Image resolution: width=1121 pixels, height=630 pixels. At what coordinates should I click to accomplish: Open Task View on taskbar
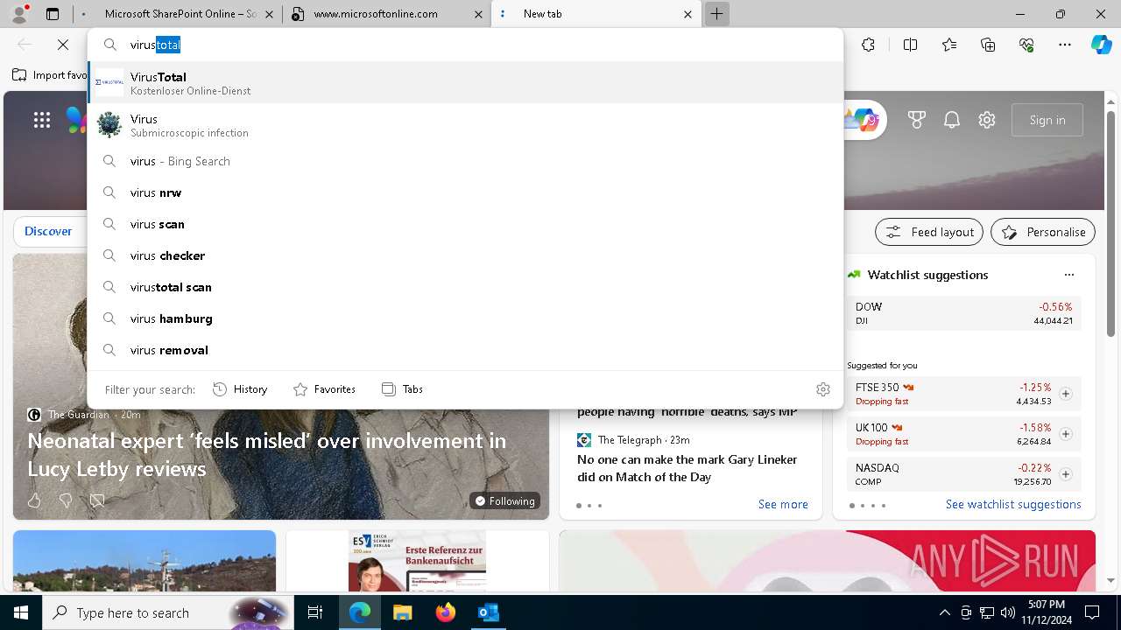tap(315, 612)
